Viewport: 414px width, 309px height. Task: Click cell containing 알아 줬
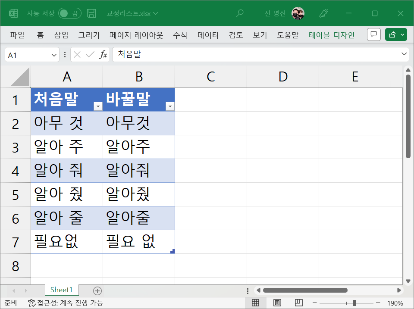[67, 194]
